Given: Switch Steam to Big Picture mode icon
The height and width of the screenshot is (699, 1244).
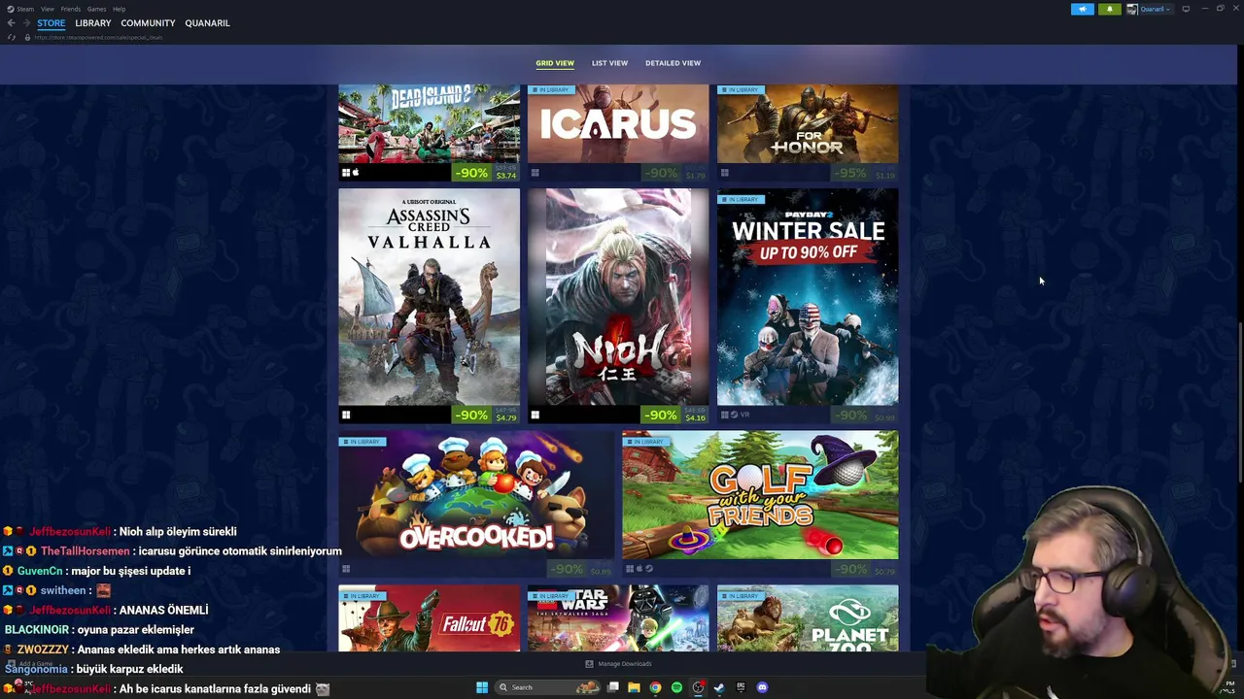Looking at the screenshot, I should pyautogui.click(x=1186, y=9).
